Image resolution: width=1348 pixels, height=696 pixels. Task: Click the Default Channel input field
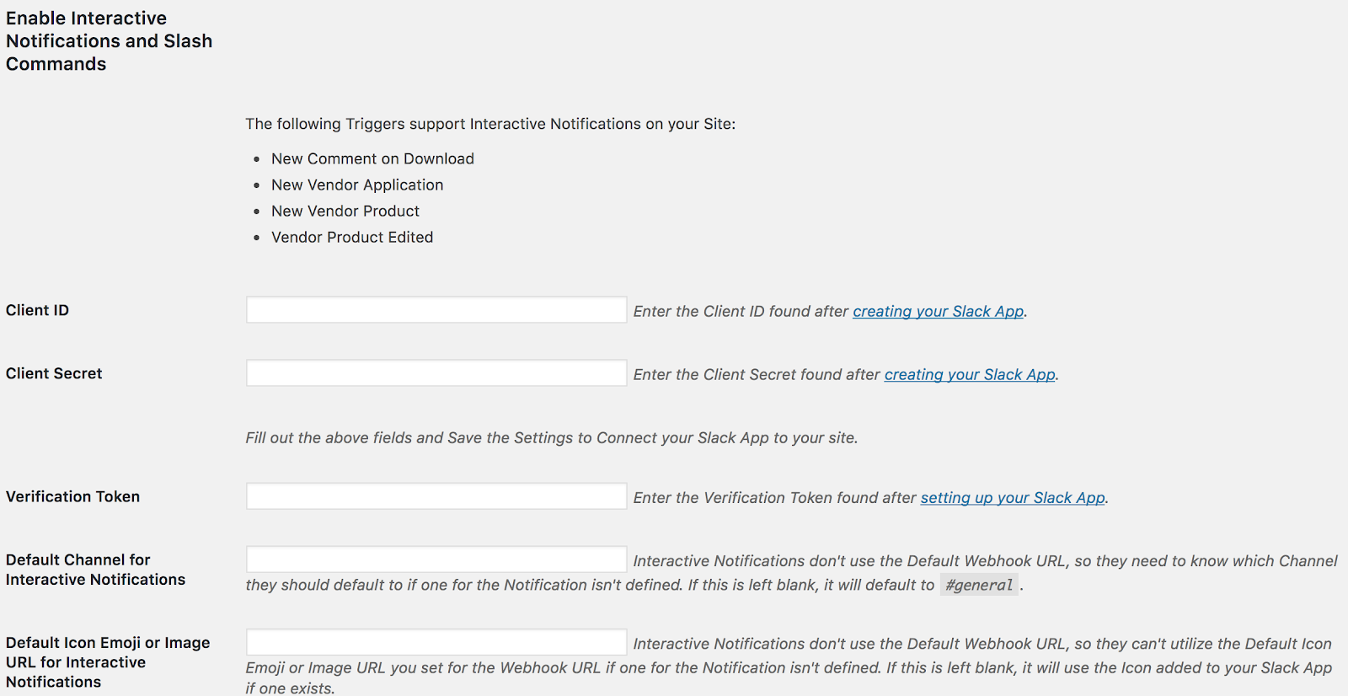click(436, 559)
